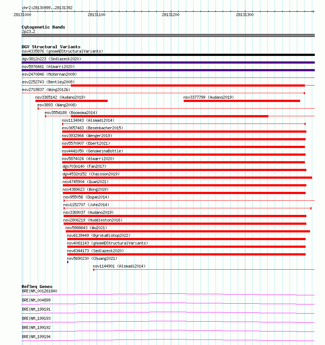Screen dimensions: 325x345
Task: Click the nsv4389623 (Wong2019) label
Action: pyautogui.click(x=85, y=190)
